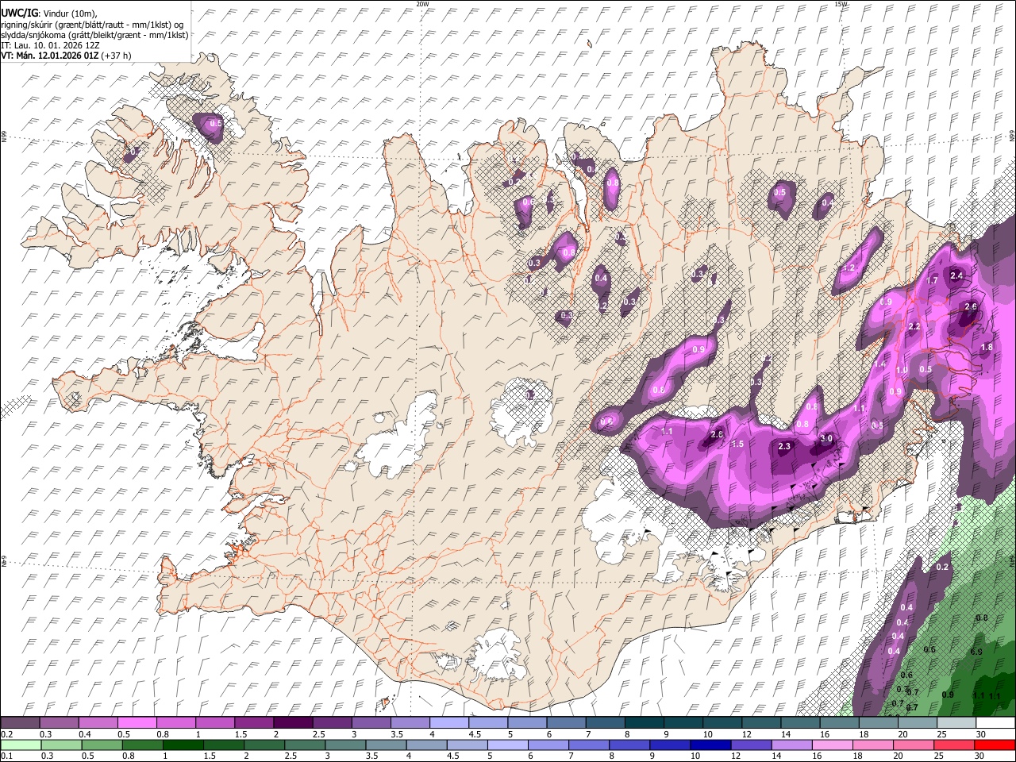Click the 'VT: Mán. 12.01.2026 01Z (+37 h)' line

67,56
